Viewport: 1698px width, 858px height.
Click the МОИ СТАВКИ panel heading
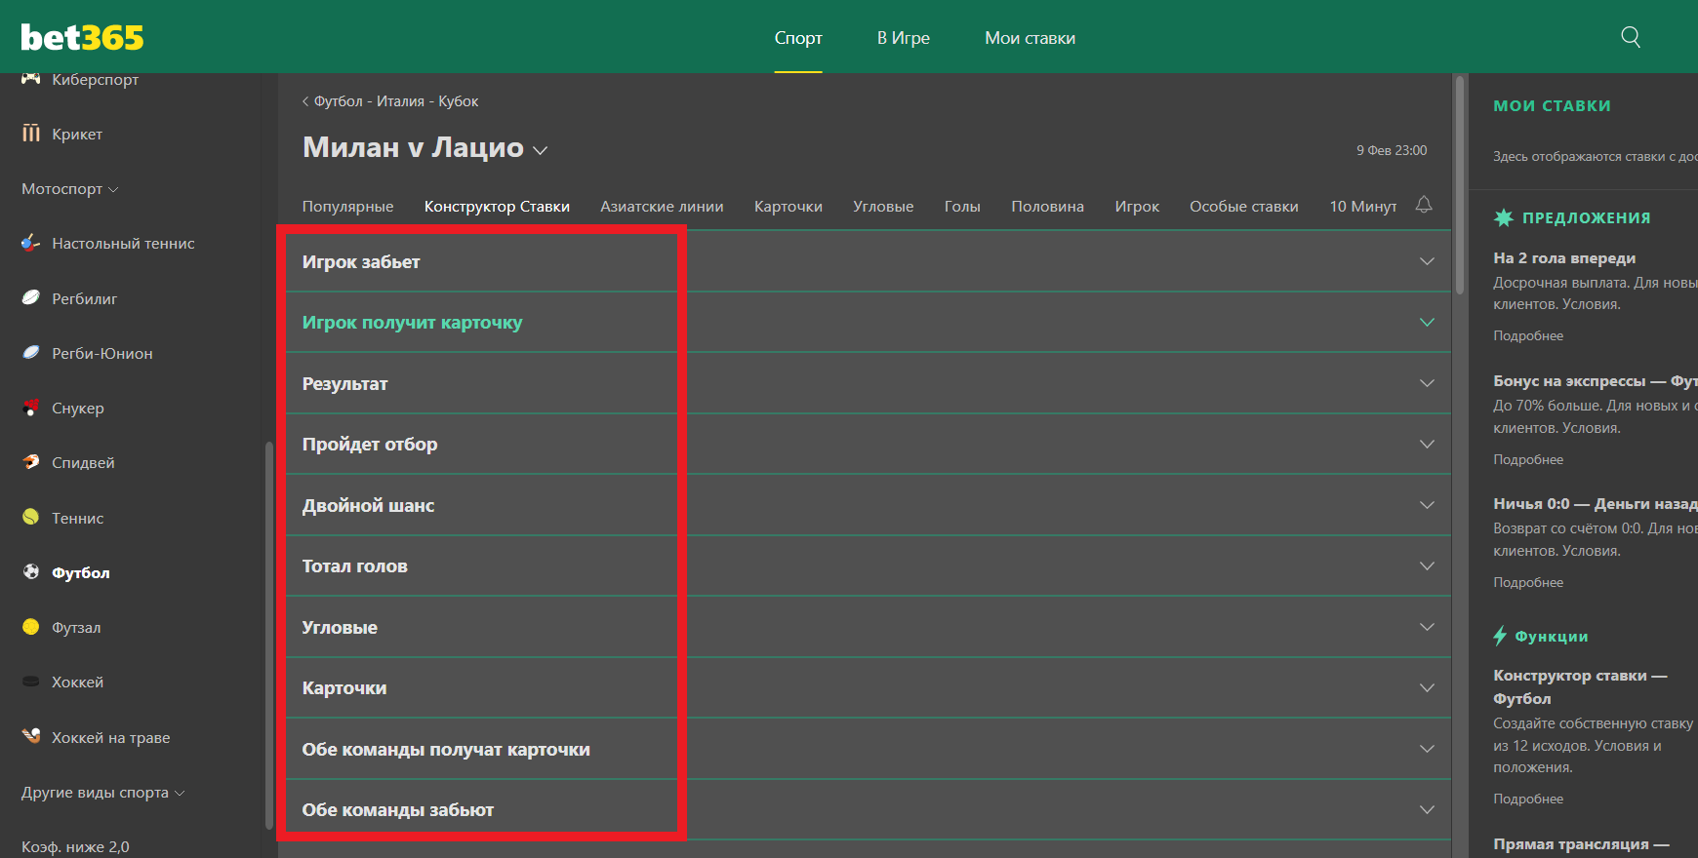[x=1552, y=105]
